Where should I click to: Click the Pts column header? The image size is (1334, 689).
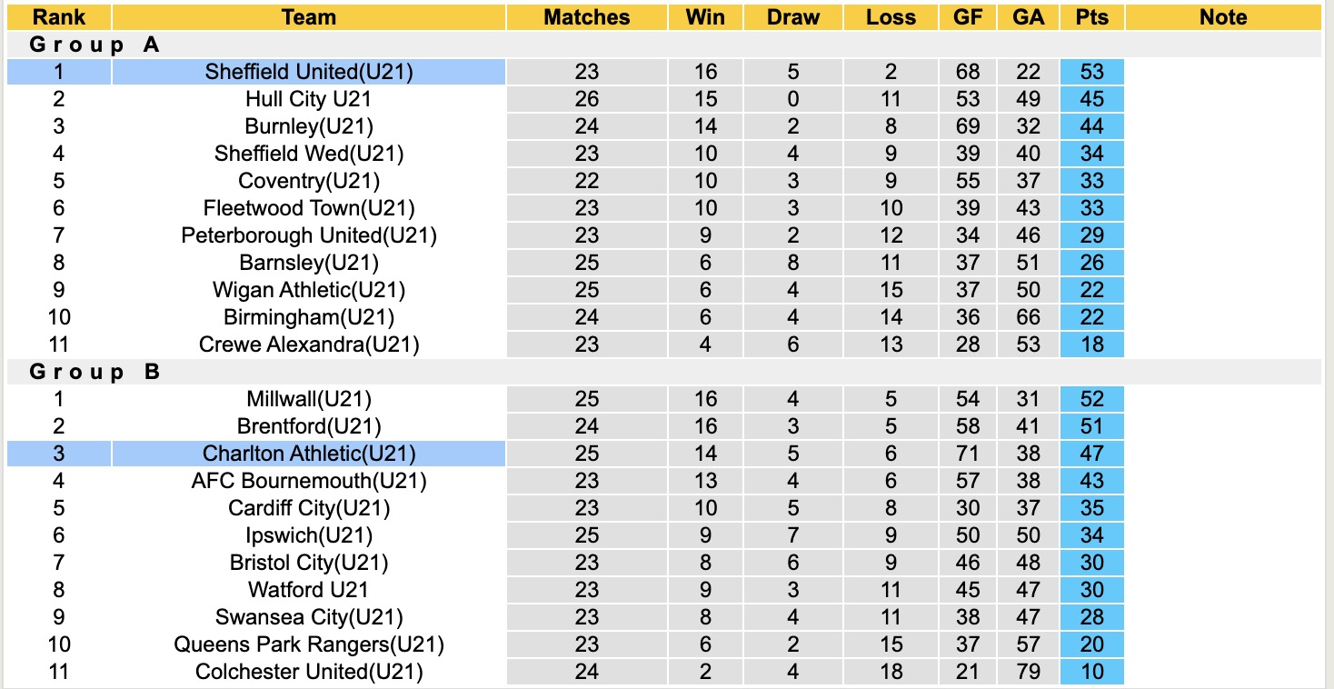[x=1091, y=17]
